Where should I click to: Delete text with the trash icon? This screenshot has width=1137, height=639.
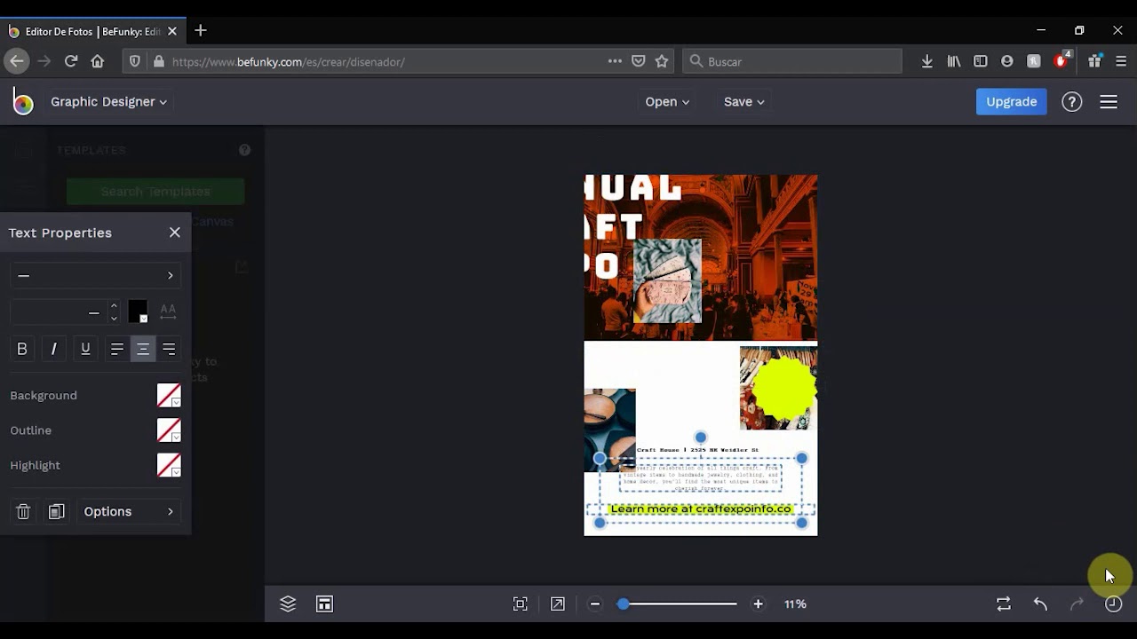[23, 511]
